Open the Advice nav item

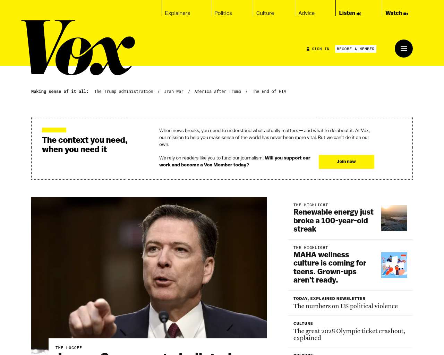coord(307,13)
